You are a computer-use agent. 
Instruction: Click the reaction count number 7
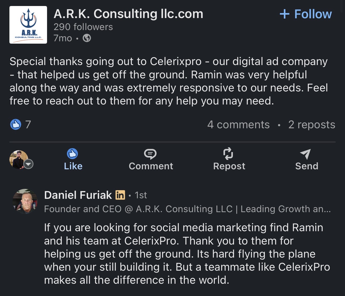[x=28, y=125]
